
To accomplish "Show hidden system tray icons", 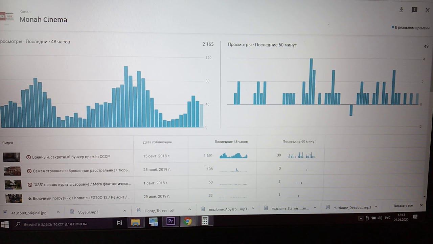I will tap(361, 218).
